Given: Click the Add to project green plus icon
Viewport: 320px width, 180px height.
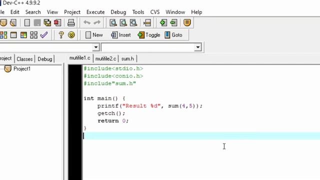Looking at the screenshot, I should tap(163, 22).
